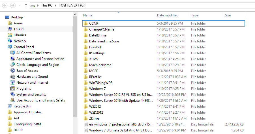
Task: Select the CCNP folder icon
Action: pyautogui.click(x=86, y=23)
